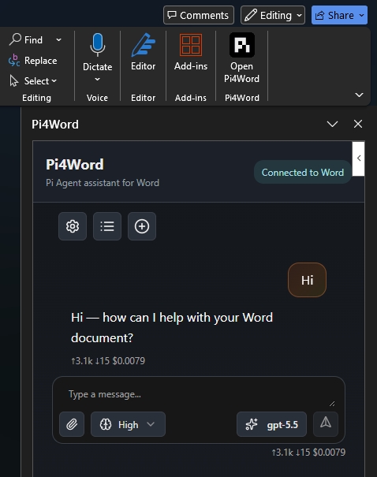This screenshot has width=377, height=477.
Task: Expand the Find dropdown arrow
Action: (58, 40)
